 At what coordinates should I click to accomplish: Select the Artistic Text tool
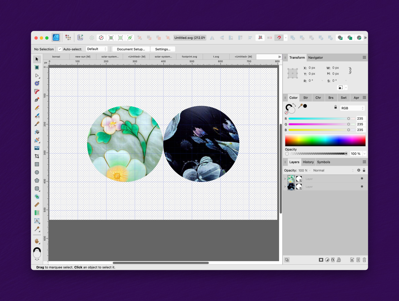[x=37, y=221]
